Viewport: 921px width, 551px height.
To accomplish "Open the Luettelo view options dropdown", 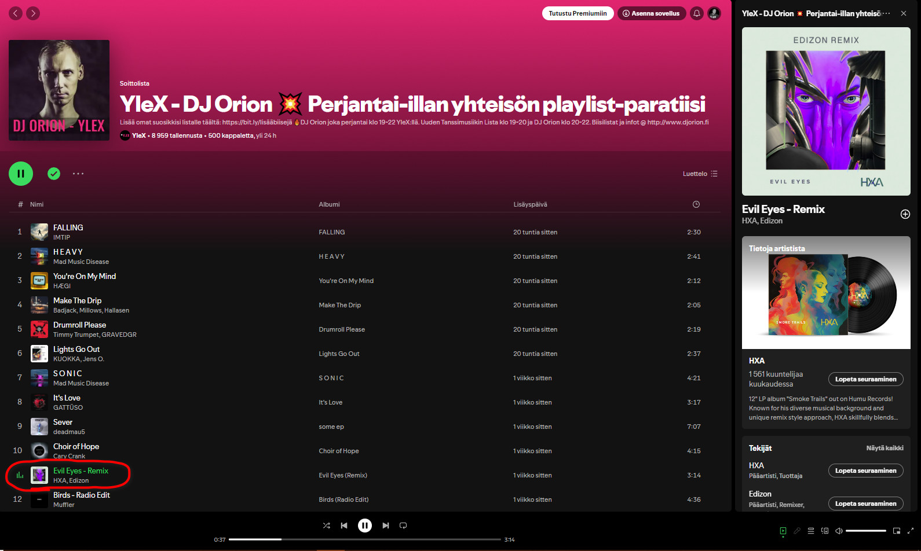I will (x=700, y=174).
